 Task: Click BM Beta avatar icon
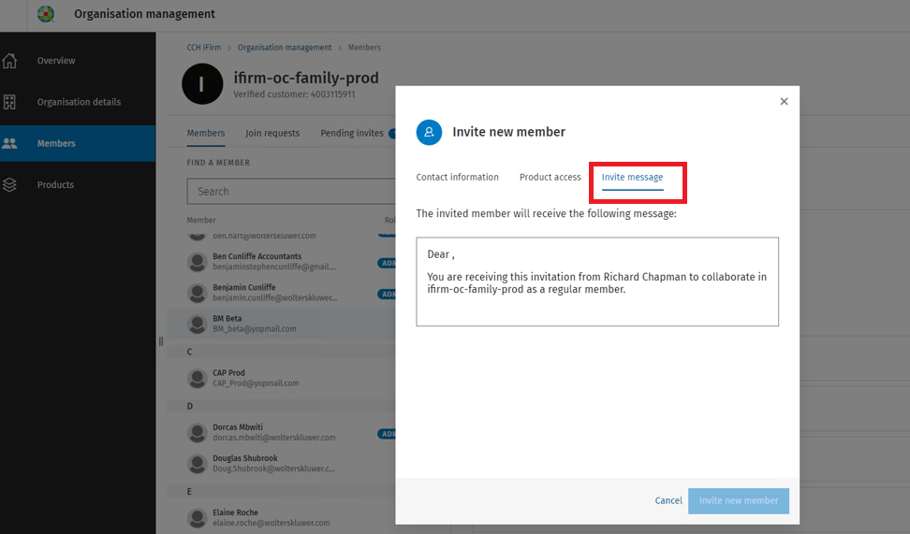198,324
